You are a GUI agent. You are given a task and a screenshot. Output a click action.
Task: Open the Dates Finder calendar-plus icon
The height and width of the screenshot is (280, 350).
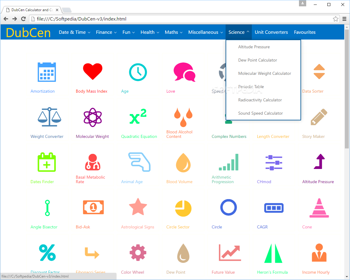click(x=47, y=162)
